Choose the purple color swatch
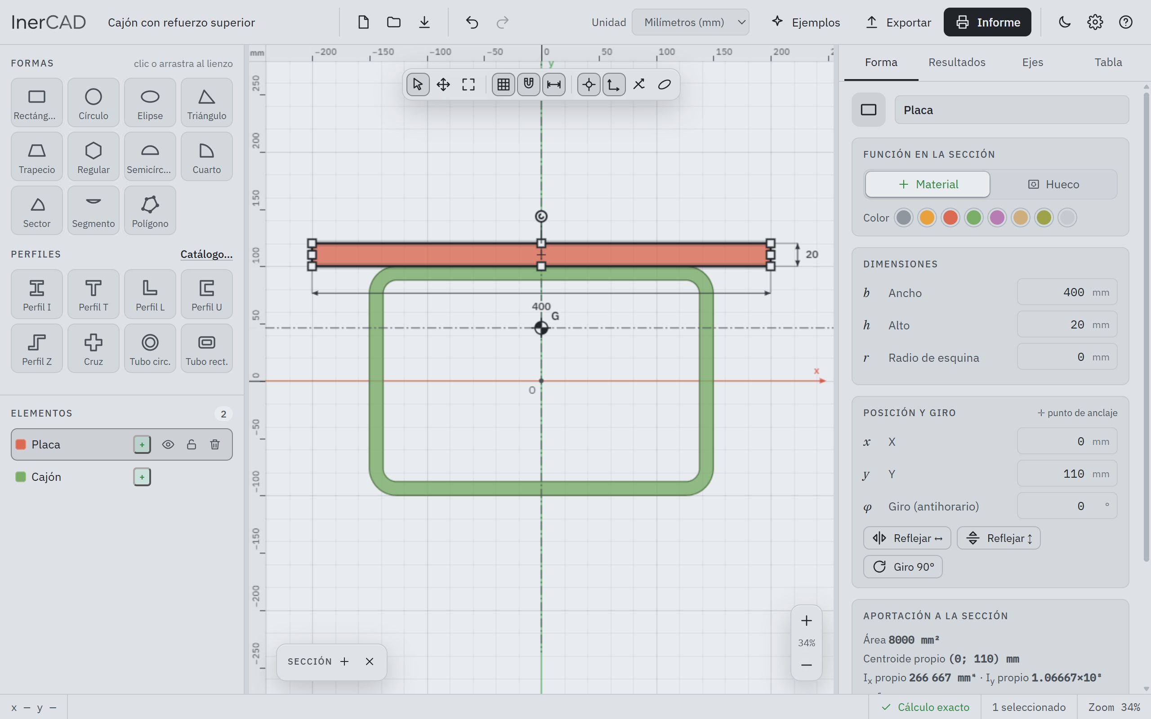Image resolution: width=1151 pixels, height=719 pixels. click(997, 218)
